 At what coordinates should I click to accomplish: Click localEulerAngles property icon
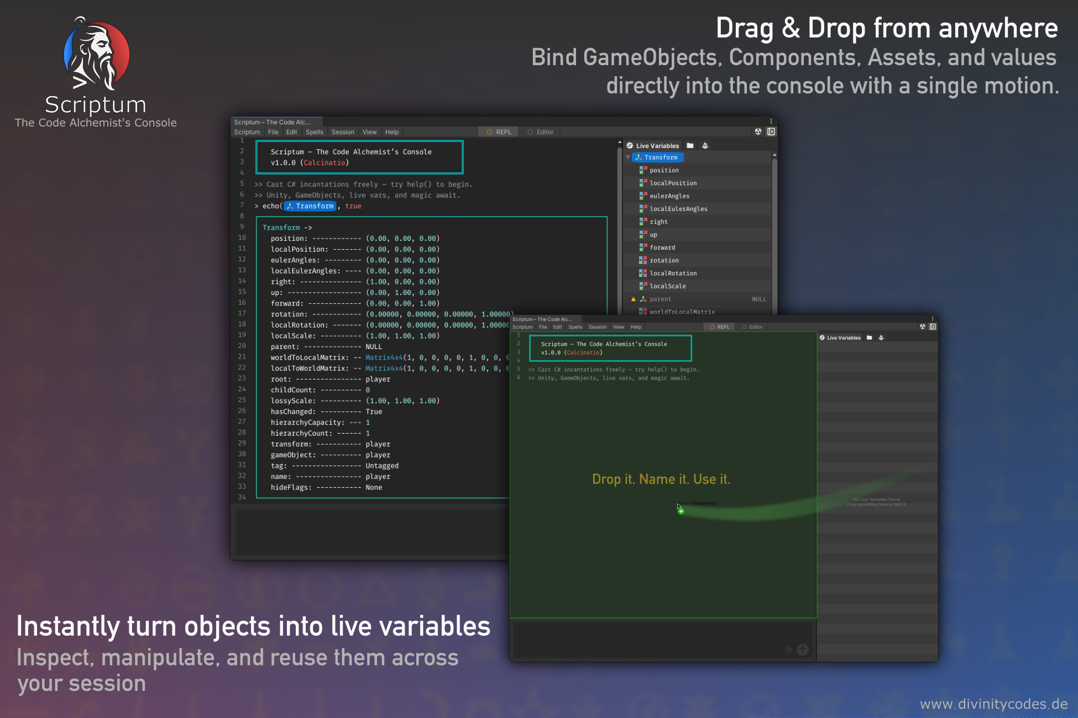pos(643,209)
